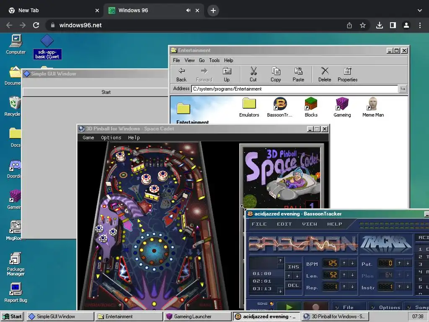
Task: Open the File menu in Entertainment window
Action: click(176, 60)
